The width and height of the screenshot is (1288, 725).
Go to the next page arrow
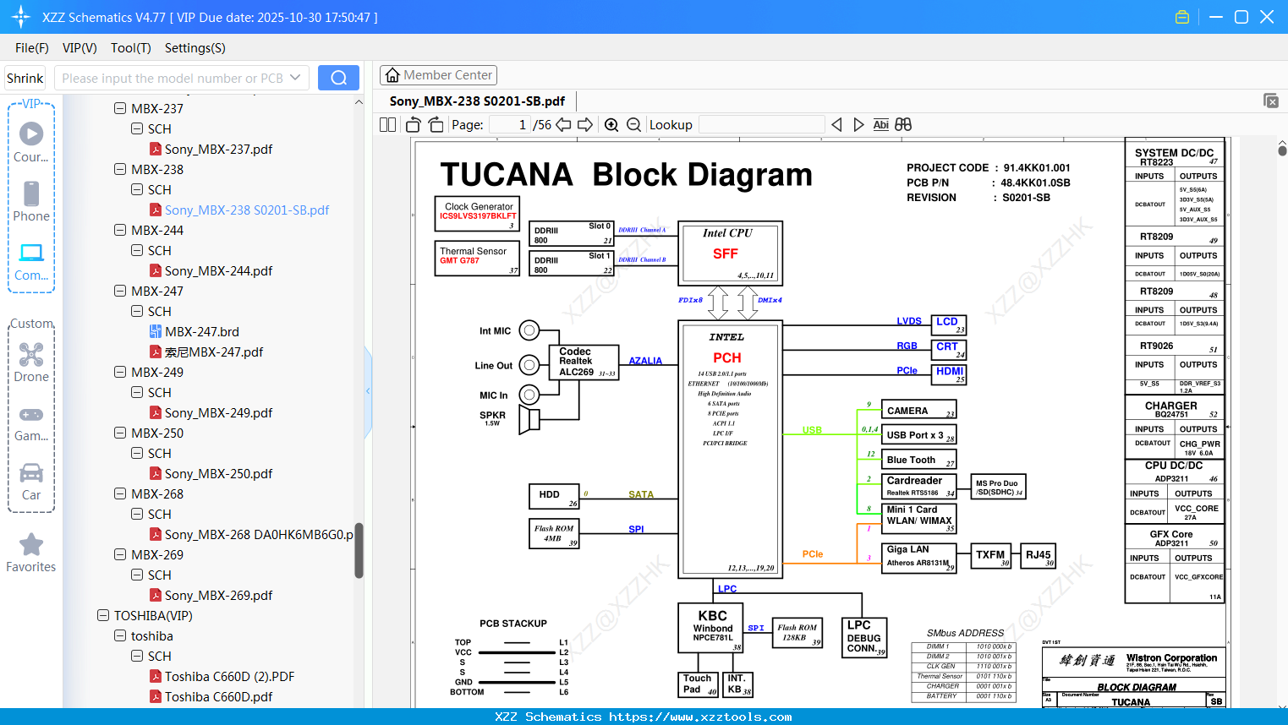point(585,125)
